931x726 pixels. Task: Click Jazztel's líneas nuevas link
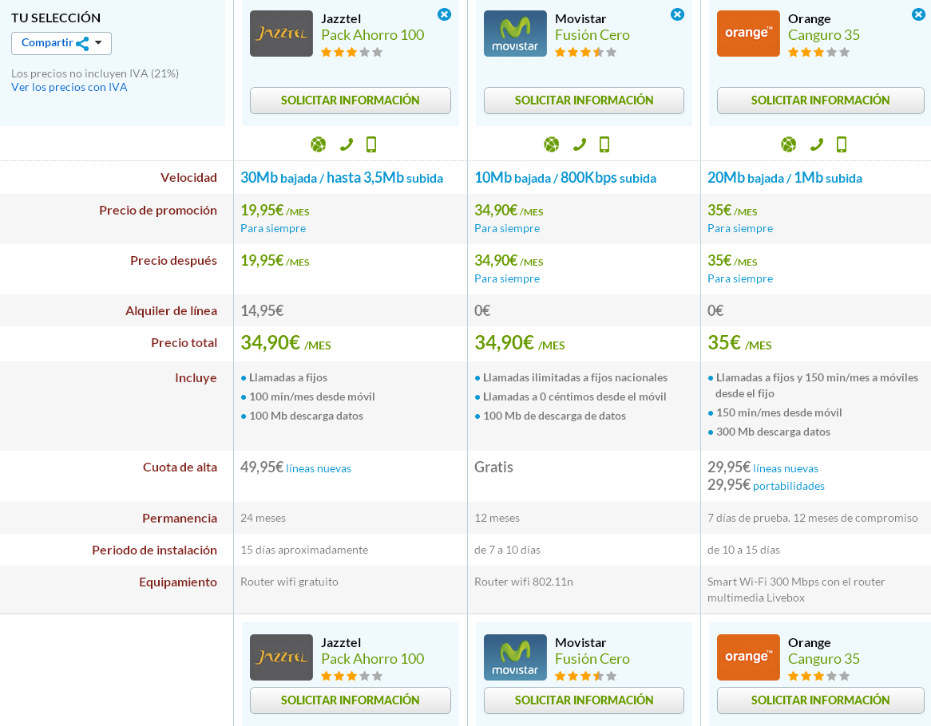(x=319, y=468)
